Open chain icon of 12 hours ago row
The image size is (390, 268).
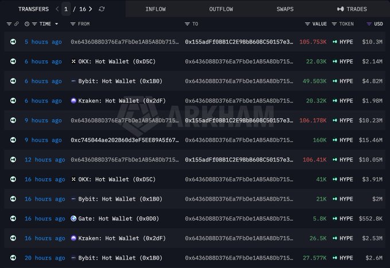point(13,159)
